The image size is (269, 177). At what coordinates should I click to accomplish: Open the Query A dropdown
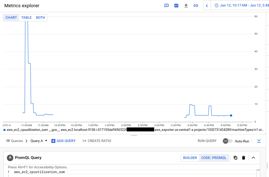39,141
